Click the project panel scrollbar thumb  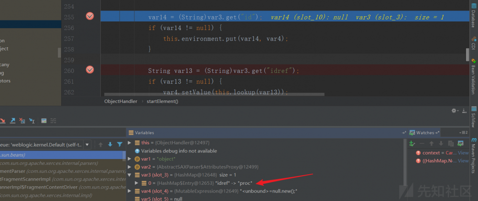59,52
